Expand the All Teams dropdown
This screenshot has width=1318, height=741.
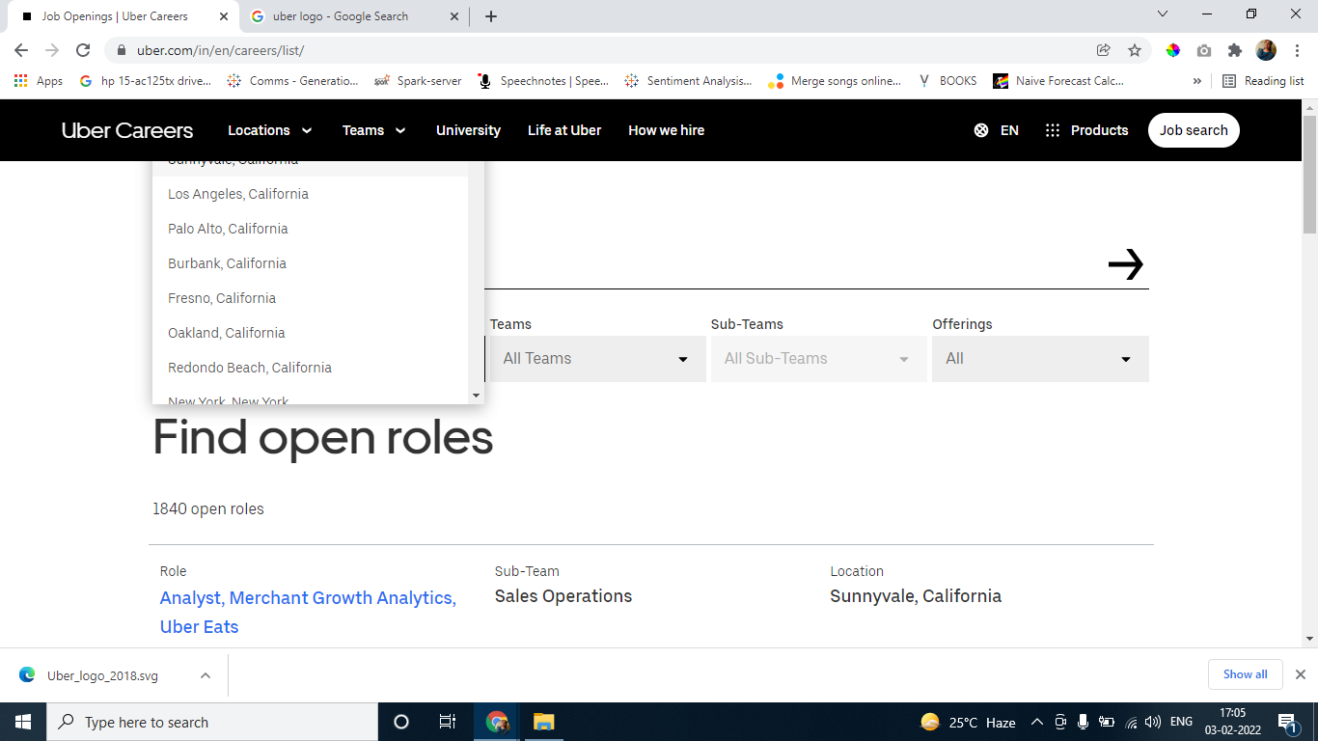(597, 359)
